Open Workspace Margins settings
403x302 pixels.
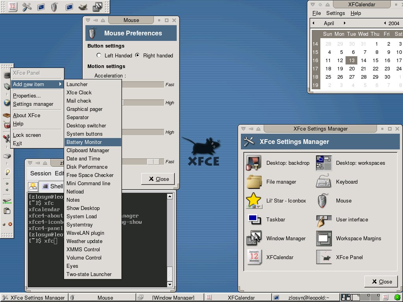pos(349,238)
